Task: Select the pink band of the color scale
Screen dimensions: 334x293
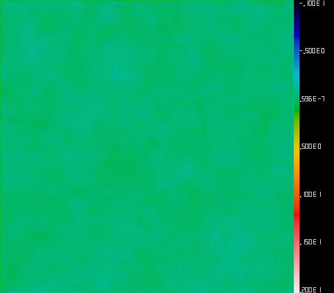Action: click(x=297, y=255)
